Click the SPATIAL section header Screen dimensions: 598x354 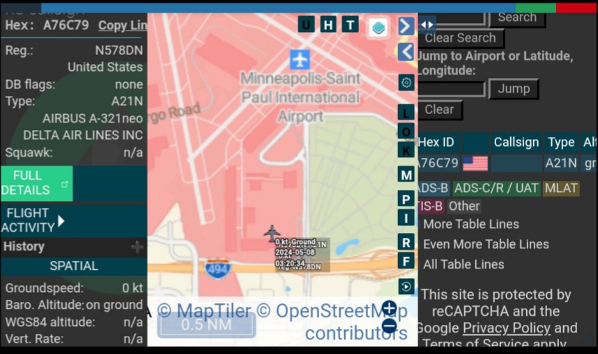(x=74, y=266)
